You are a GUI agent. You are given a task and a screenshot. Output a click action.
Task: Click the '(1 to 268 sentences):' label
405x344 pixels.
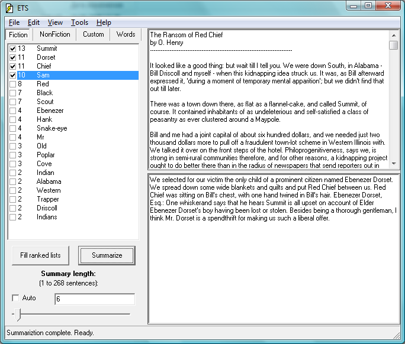[69, 283]
